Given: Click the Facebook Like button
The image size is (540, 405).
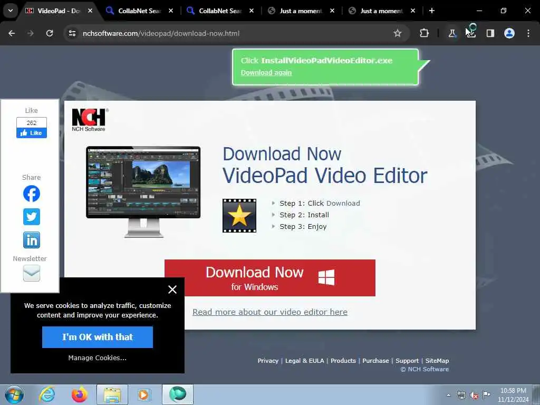Looking at the screenshot, I should point(31,133).
